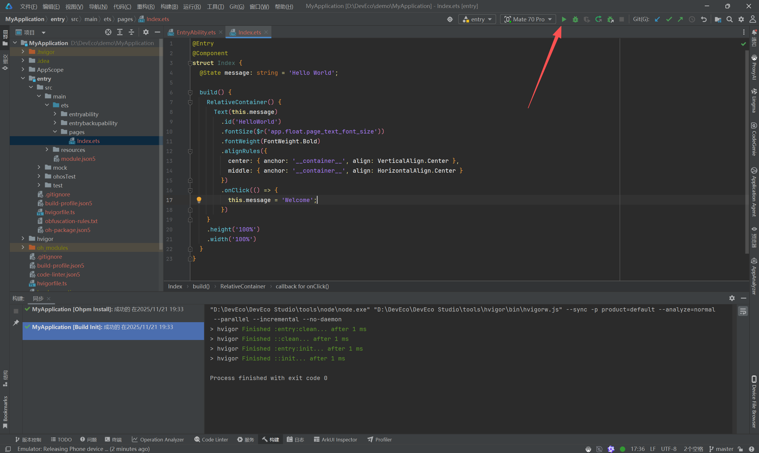The height and width of the screenshot is (453, 759).
Task: Open the 构建(B) menu
Action: [169, 7]
